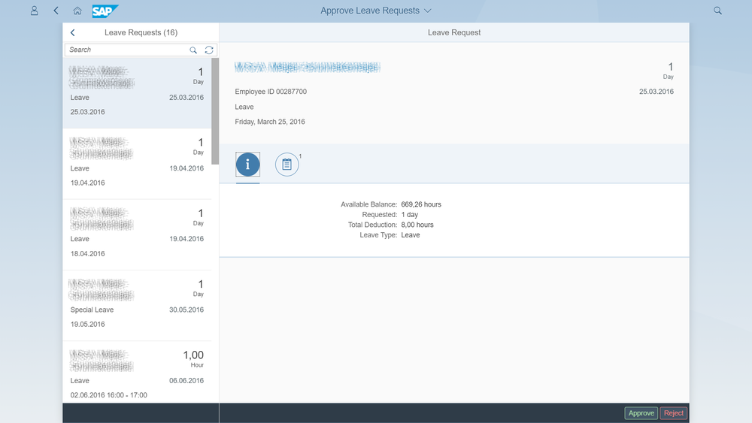Image resolution: width=752 pixels, height=423 pixels.
Task: Click the 669,26 hours available balance
Action: coord(421,204)
